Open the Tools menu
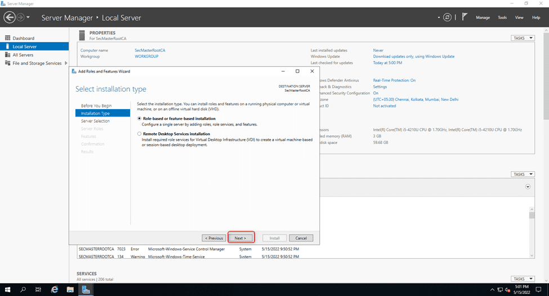549x296 pixels. point(502,17)
